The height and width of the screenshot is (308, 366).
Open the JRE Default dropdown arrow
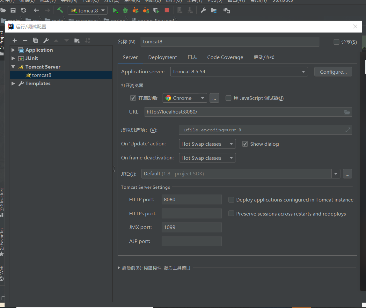point(336,174)
